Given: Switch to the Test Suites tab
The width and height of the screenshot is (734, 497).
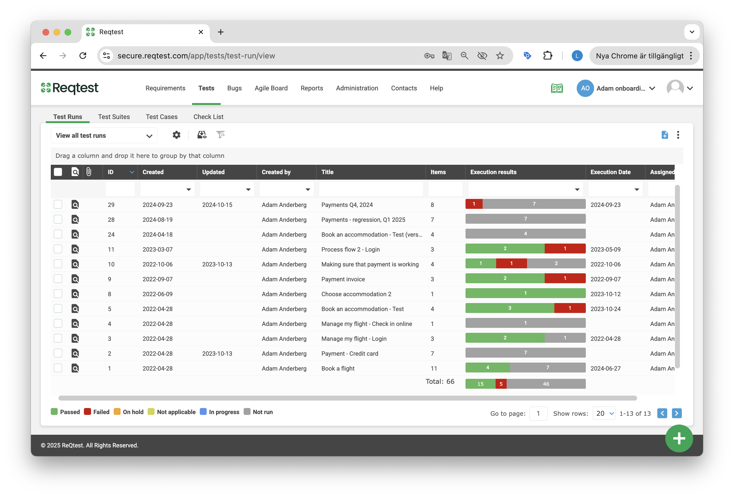Looking at the screenshot, I should tap(114, 117).
